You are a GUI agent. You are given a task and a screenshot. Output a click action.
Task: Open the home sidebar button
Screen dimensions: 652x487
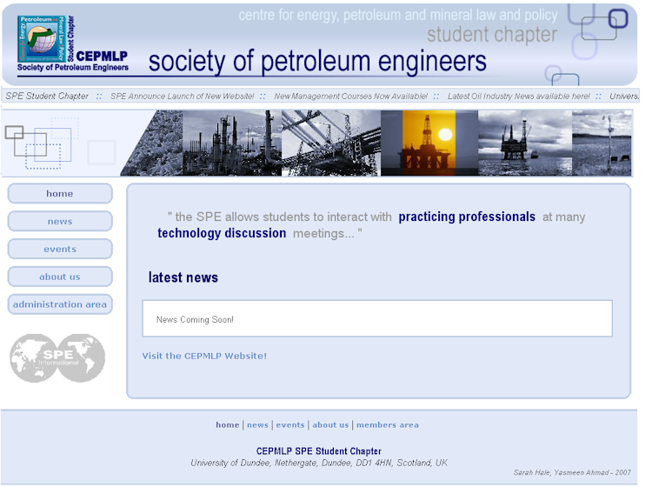(60, 193)
